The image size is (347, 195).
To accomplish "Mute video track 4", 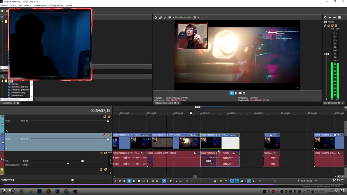I will [x=105, y=135].
